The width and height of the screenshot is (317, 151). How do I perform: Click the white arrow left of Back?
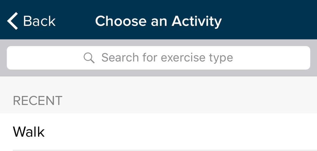[13, 21]
